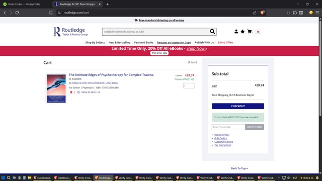Screen dimensions: 322x181
Task: Click the CHECKOUT button
Action: (x=238, y=106)
